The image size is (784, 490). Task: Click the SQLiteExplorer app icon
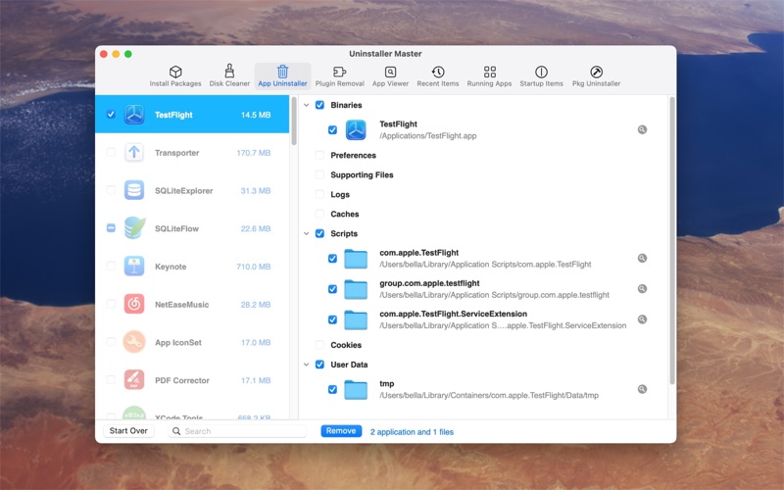click(x=134, y=190)
